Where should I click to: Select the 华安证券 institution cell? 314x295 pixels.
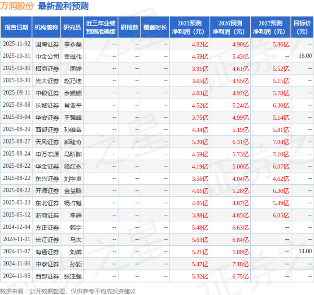pos(47,117)
